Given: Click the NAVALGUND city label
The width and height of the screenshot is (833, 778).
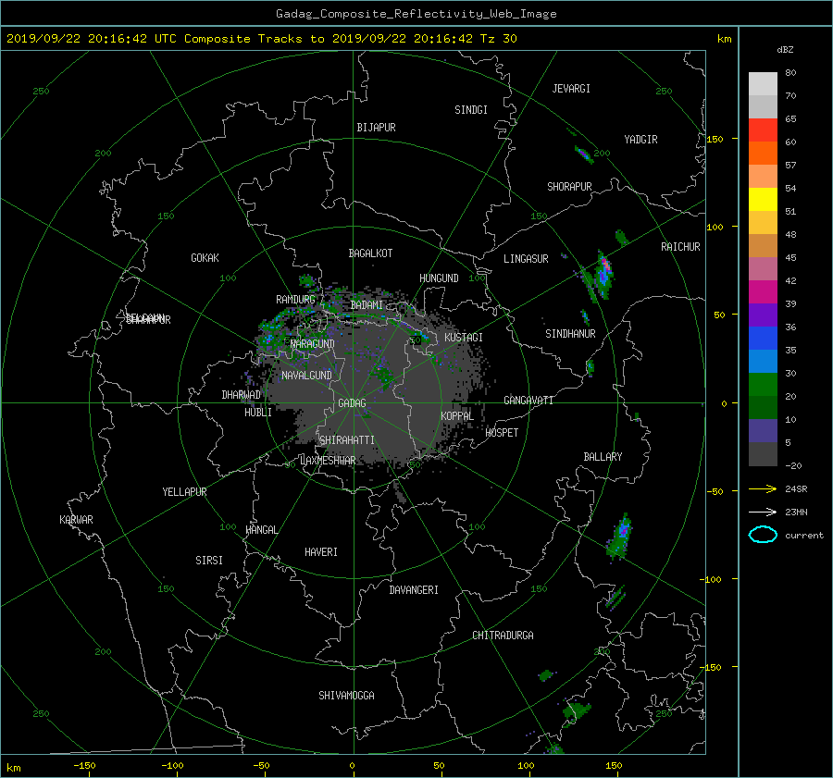Looking at the screenshot, I should pyautogui.click(x=306, y=376).
